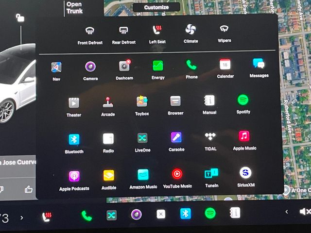Viewport: 311px width, 233px height.
Task: Launch the Energy app
Action: (158, 66)
